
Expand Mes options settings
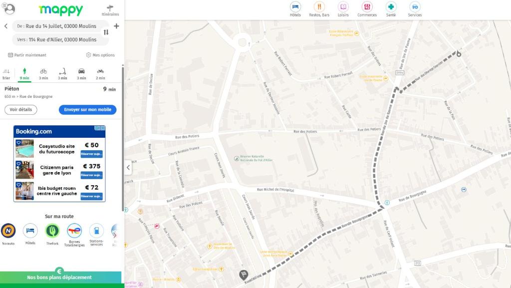tap(100, 55)
